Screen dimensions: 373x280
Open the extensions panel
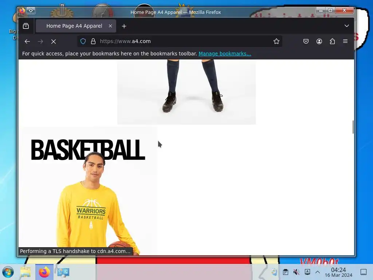tap(332, 41)
